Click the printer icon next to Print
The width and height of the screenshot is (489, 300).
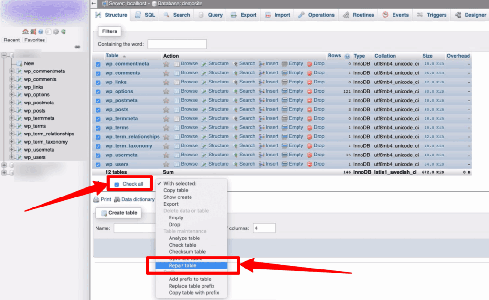click(x=96, y=200)
